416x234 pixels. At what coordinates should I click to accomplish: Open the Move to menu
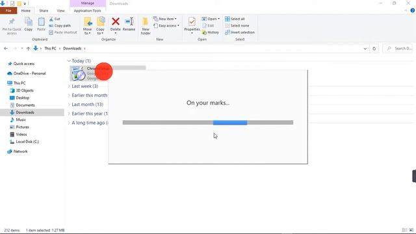87,26
